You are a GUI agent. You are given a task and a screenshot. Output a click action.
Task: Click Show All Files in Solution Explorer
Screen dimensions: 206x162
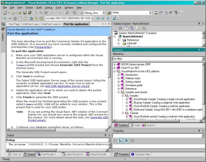pos(138,28)
